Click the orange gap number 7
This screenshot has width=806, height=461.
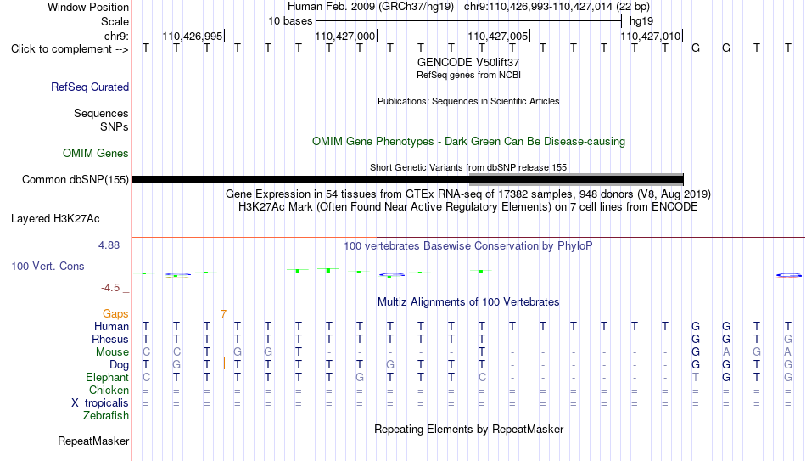click(x=224, y=314)
